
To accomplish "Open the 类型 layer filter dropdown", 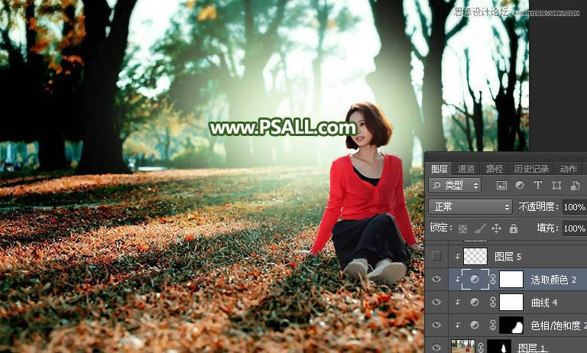I will pyautogui.click(x=455, y=185).
